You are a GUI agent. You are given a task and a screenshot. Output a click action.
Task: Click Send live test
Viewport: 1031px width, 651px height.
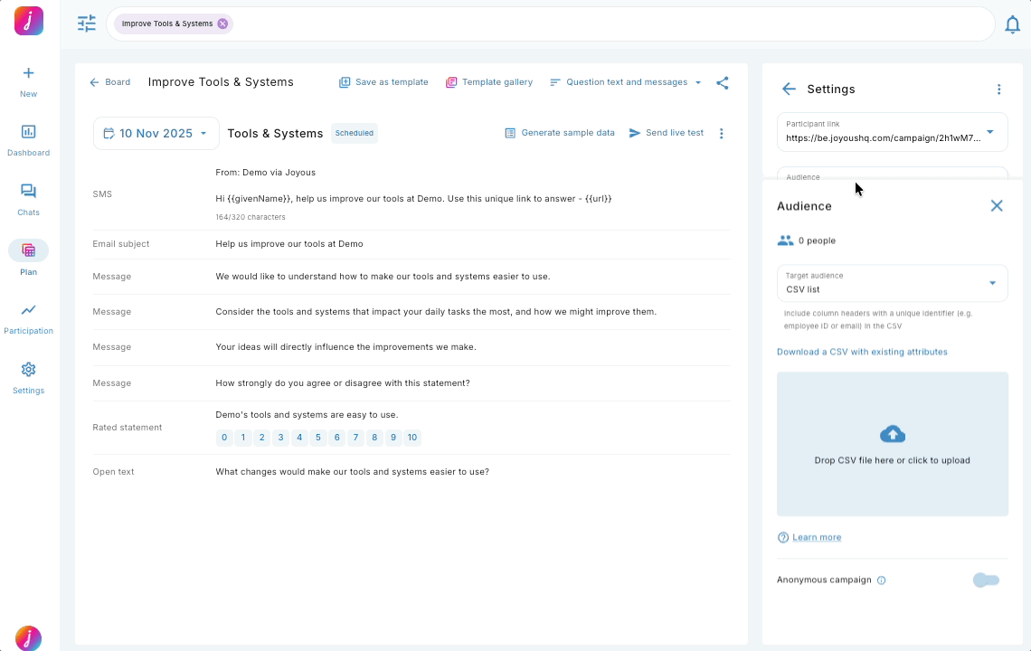pyautogui.click(x=667, y=132)
